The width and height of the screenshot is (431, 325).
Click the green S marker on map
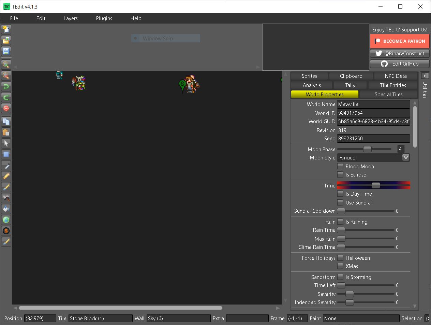pyautogui.click(x=182, y=86)
